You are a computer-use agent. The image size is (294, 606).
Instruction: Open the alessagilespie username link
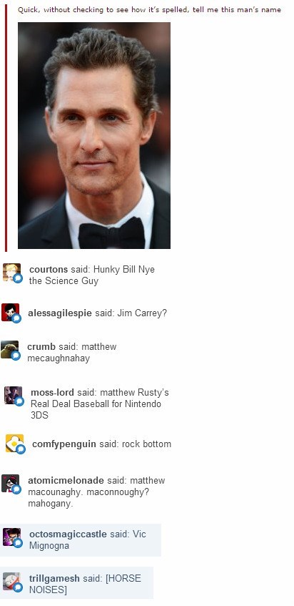[x=60, y=313]
